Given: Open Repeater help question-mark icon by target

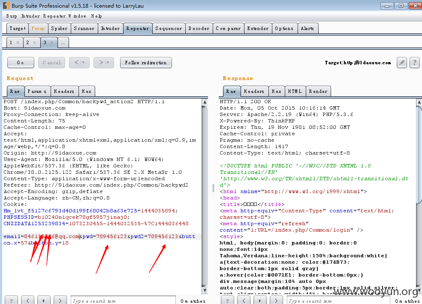Looking at the screenshot, I should [414, 63].
